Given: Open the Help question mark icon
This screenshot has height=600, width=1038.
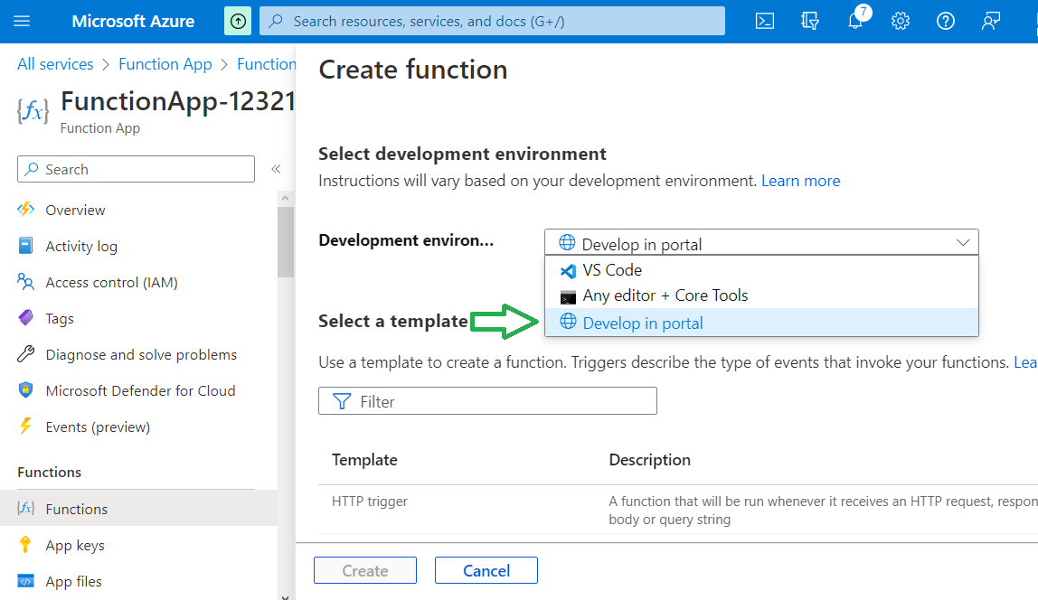Looking at the screenshot, I should 946,21.
